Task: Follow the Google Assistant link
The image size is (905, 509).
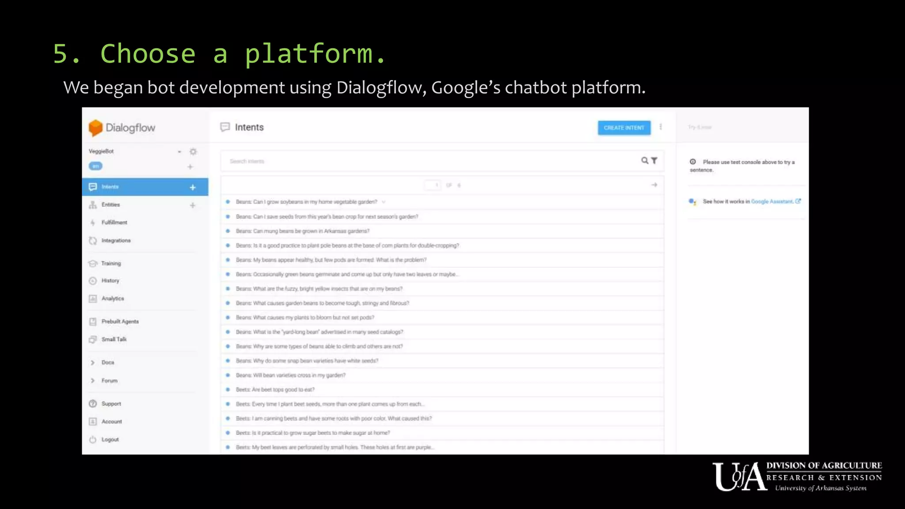Action: [x=772, y=201]
